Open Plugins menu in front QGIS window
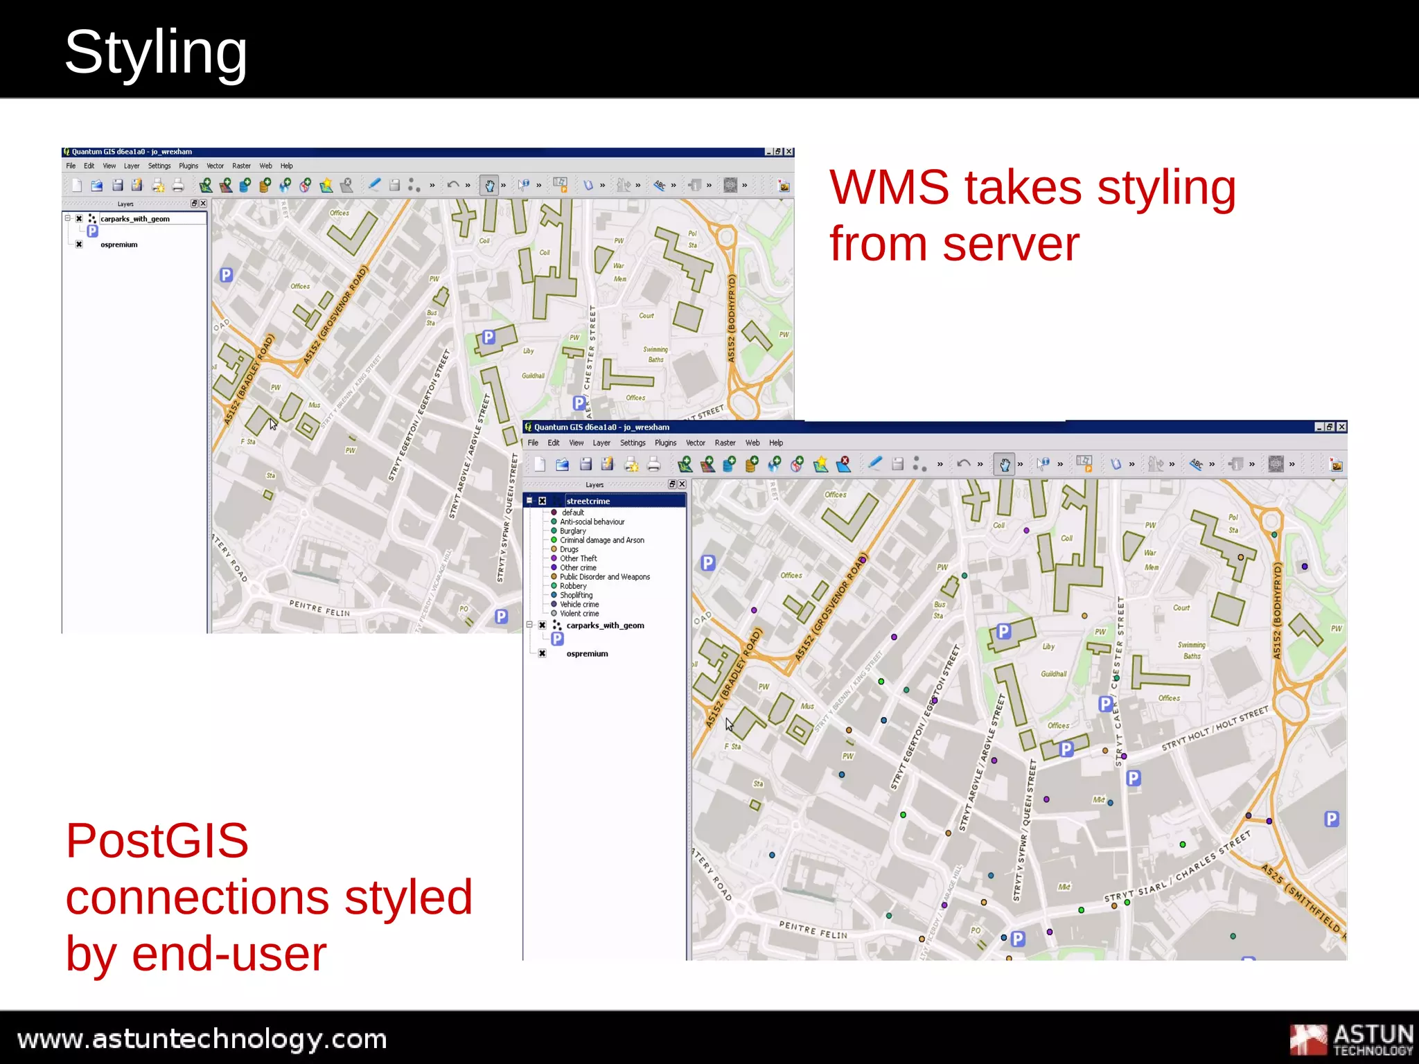This screenshot has width=1419, height=1064. 665,443
